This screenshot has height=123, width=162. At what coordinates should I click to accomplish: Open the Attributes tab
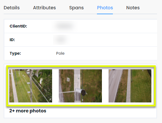(x=44, y=8)
